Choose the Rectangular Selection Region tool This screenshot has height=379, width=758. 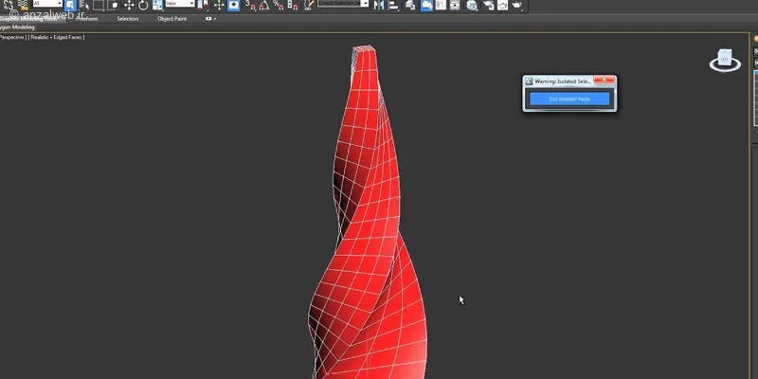tap(99, 5)
